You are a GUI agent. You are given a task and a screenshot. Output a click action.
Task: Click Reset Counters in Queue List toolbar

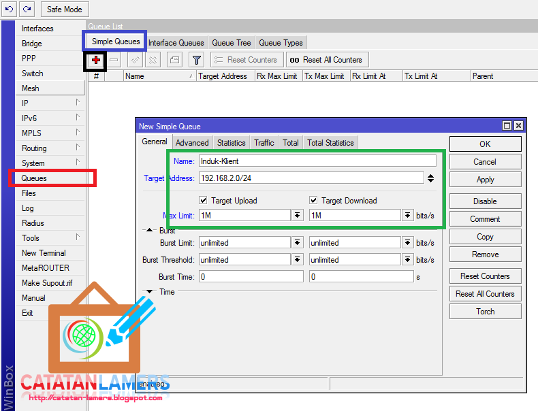(x=247, y=60)
